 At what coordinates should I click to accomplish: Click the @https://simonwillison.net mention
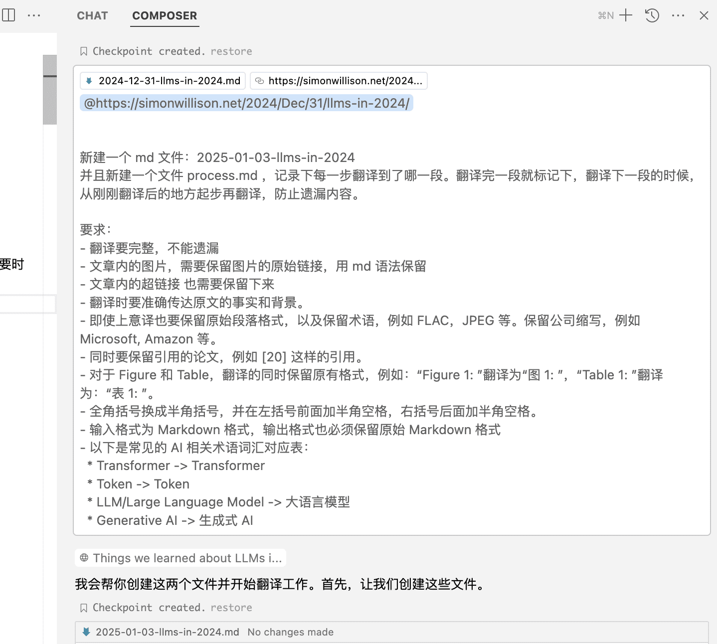(246, 103)
